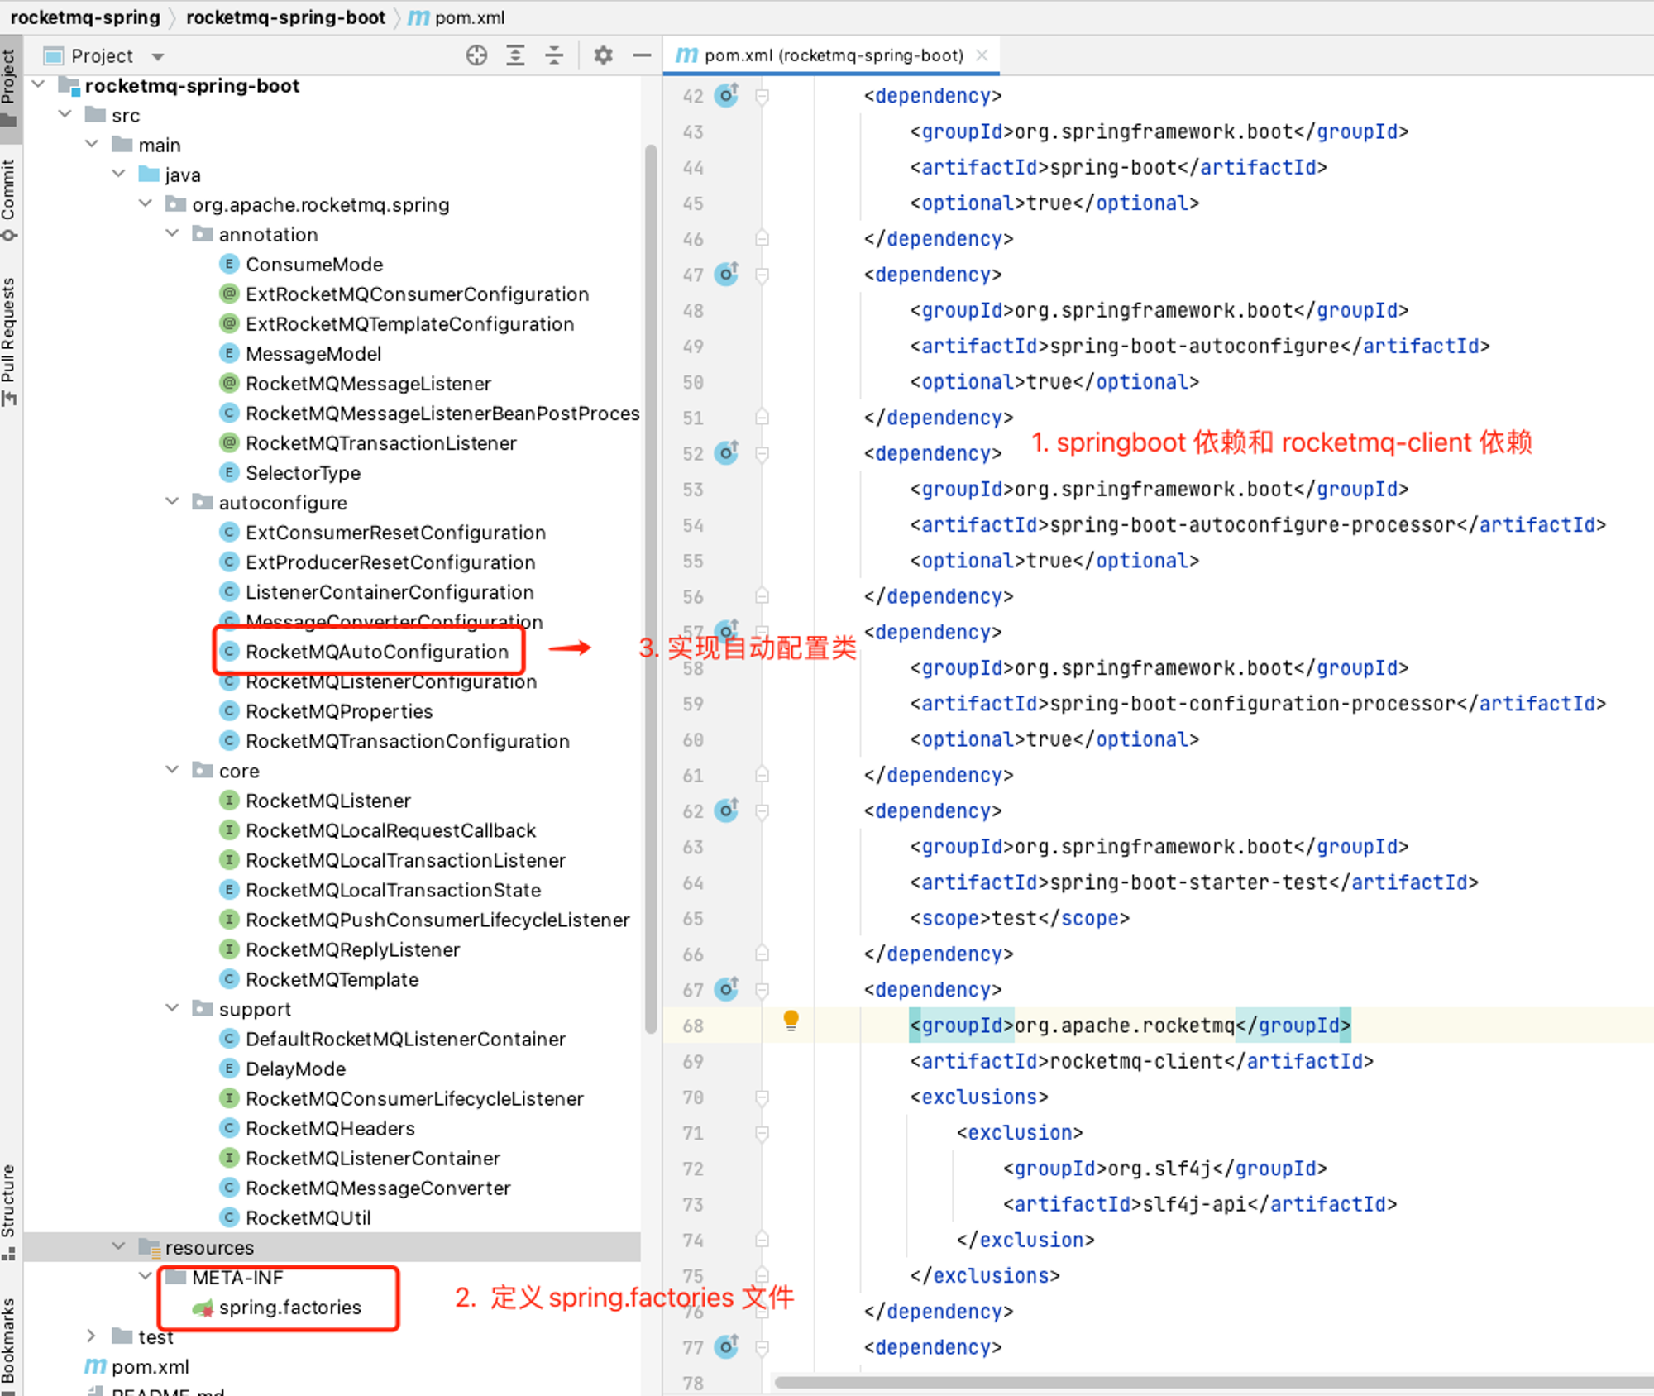
Task: Fold the exclusion block at line 71
Action: pyautogui.click(x=762, y=1133)
